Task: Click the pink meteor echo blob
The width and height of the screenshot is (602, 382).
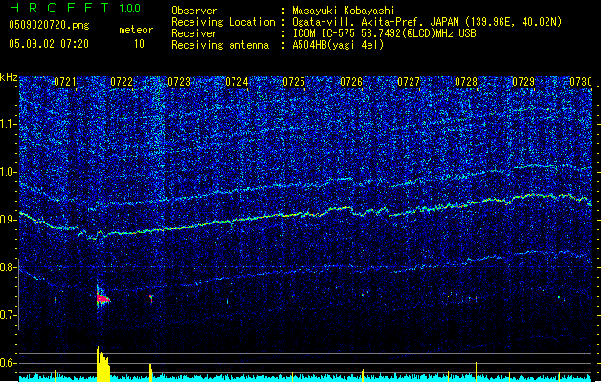Action: (x=102, y=299)
